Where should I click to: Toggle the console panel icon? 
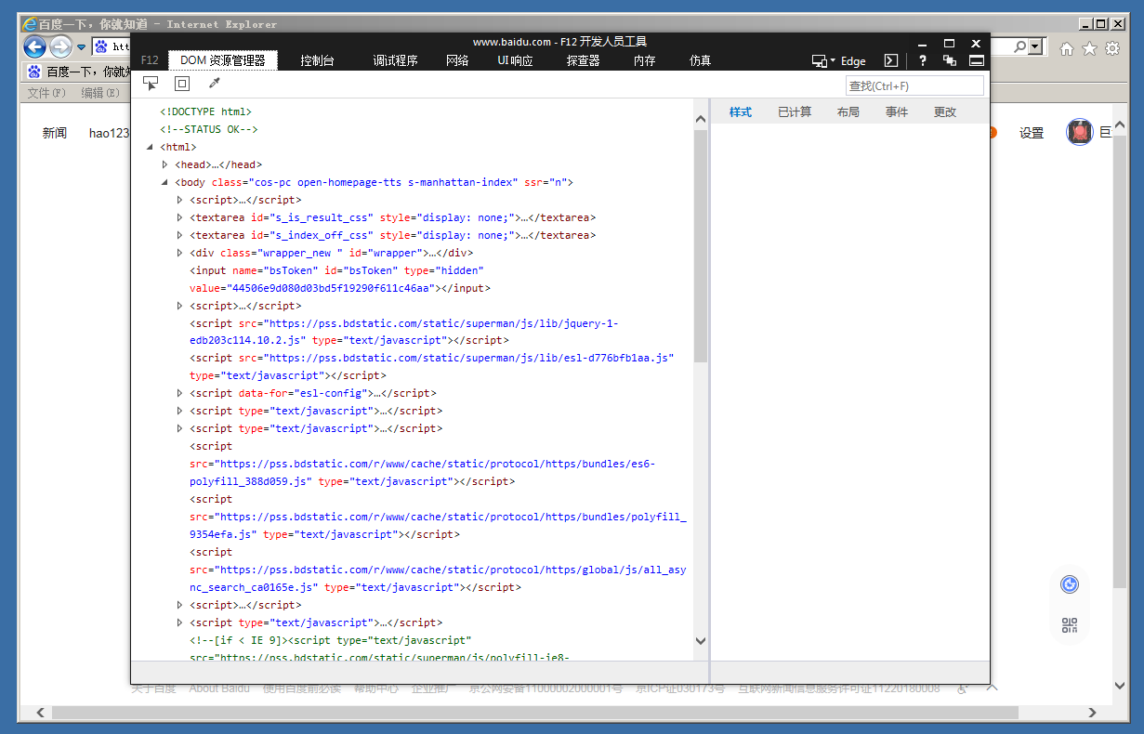[890, 60]
